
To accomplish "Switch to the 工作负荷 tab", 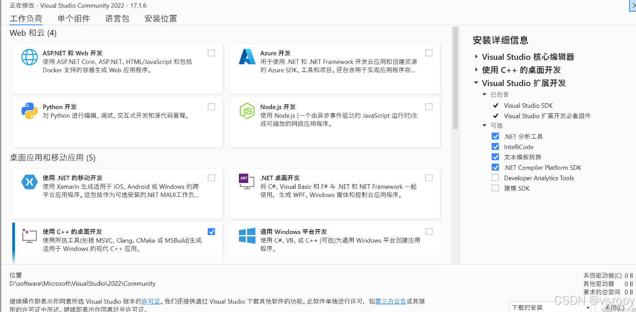I will coord(26,19).
